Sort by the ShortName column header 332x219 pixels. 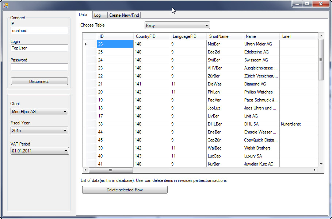(x=224, y=36)
